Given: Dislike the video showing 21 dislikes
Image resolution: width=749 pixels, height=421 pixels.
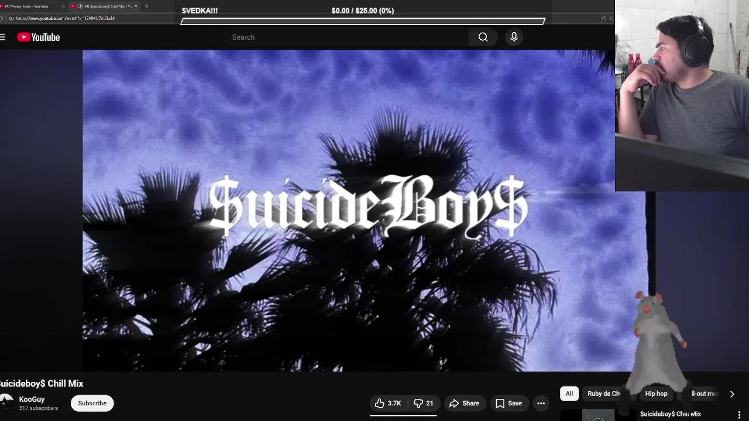Looking at the screenshot, I should [424, 403].
